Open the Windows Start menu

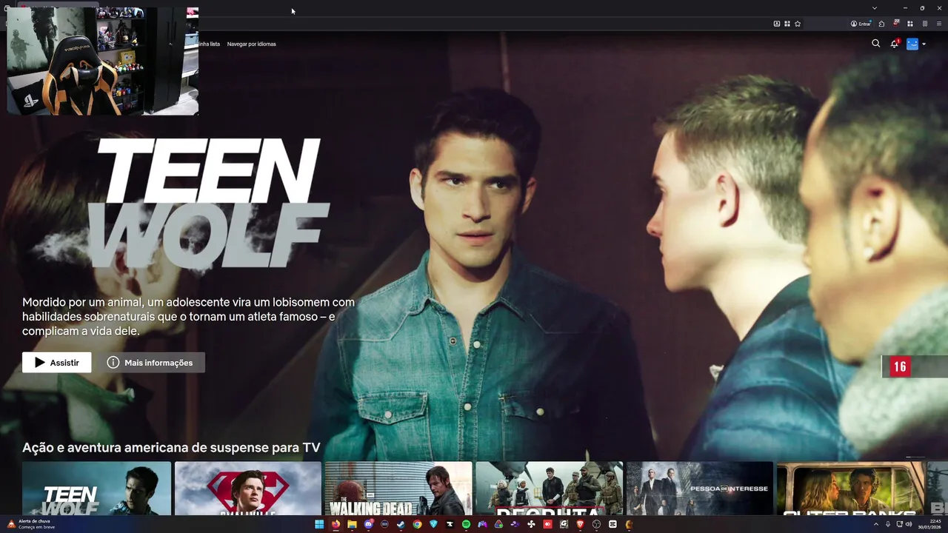(319, 524)
